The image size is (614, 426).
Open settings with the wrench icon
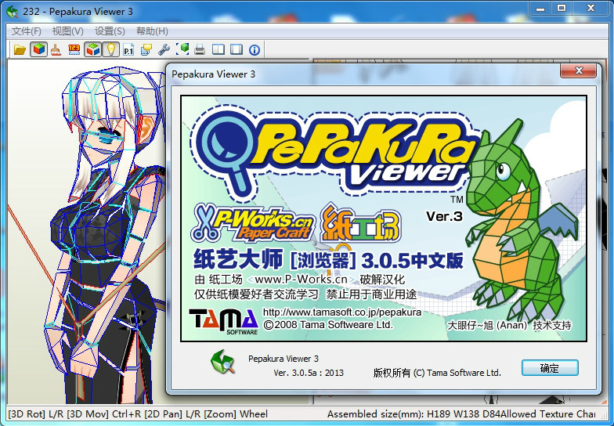(164, 50)
